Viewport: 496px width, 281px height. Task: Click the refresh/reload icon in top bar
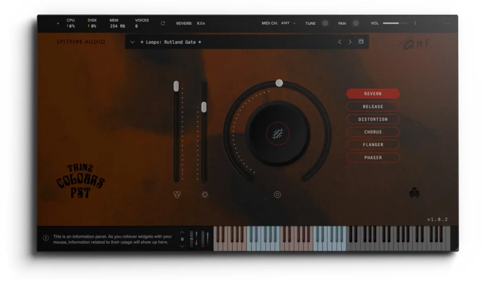pos(163,24)
